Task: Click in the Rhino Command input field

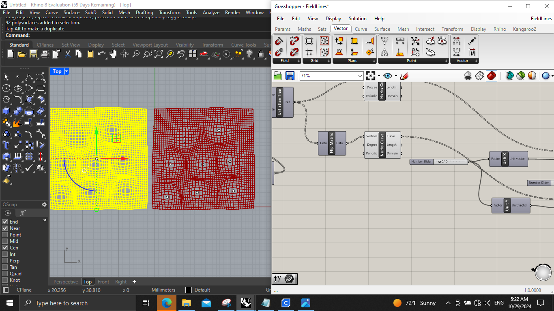Action: point(150,36)
